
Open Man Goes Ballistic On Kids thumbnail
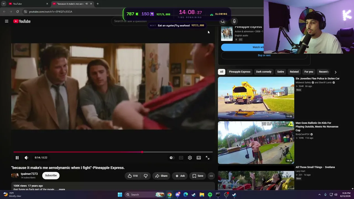pyautogui.click(x=256, y=143)
